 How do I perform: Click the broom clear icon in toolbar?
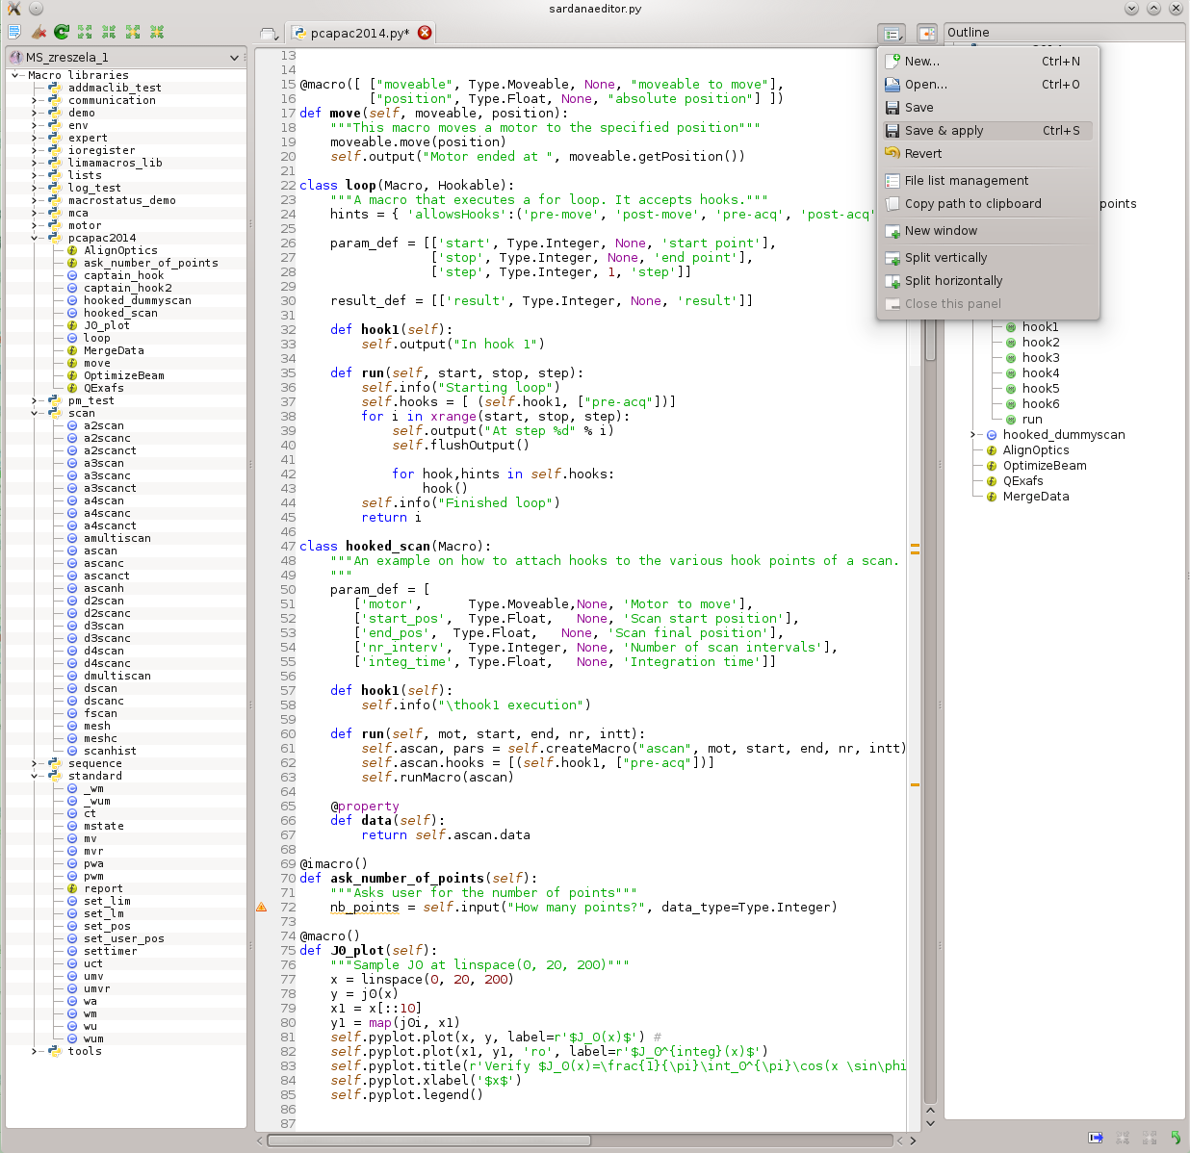coord(39,33)
